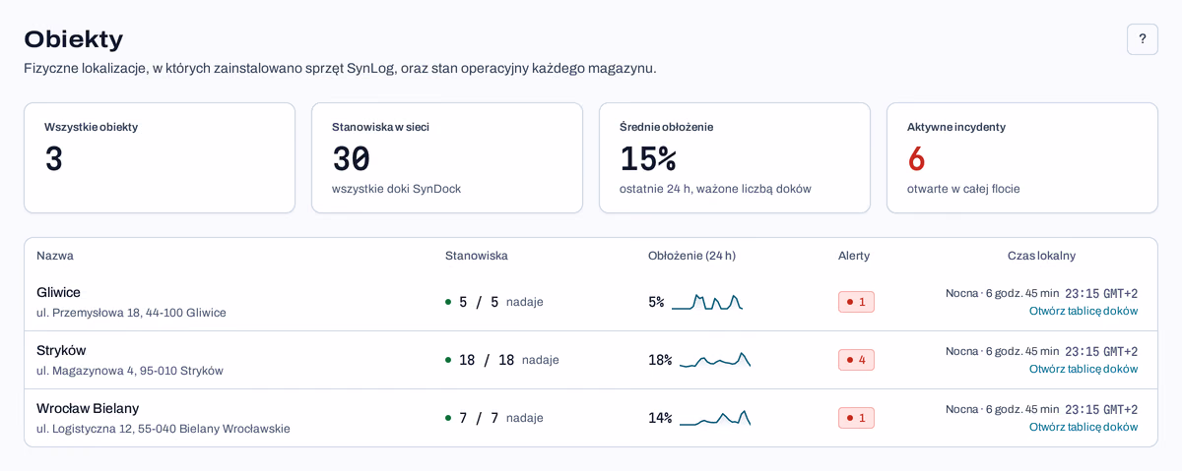Screen dimensions: 1182x471
Task: Open the help question mark button
Action: [x=1143, y=39]
